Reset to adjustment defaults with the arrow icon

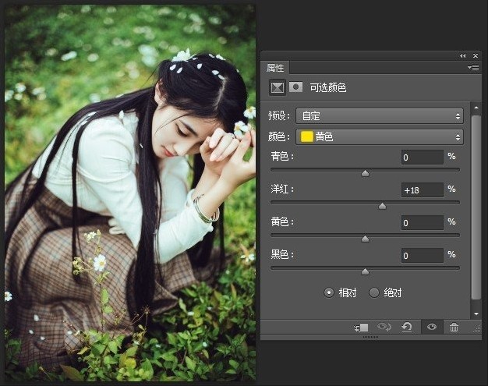[407, 327]
